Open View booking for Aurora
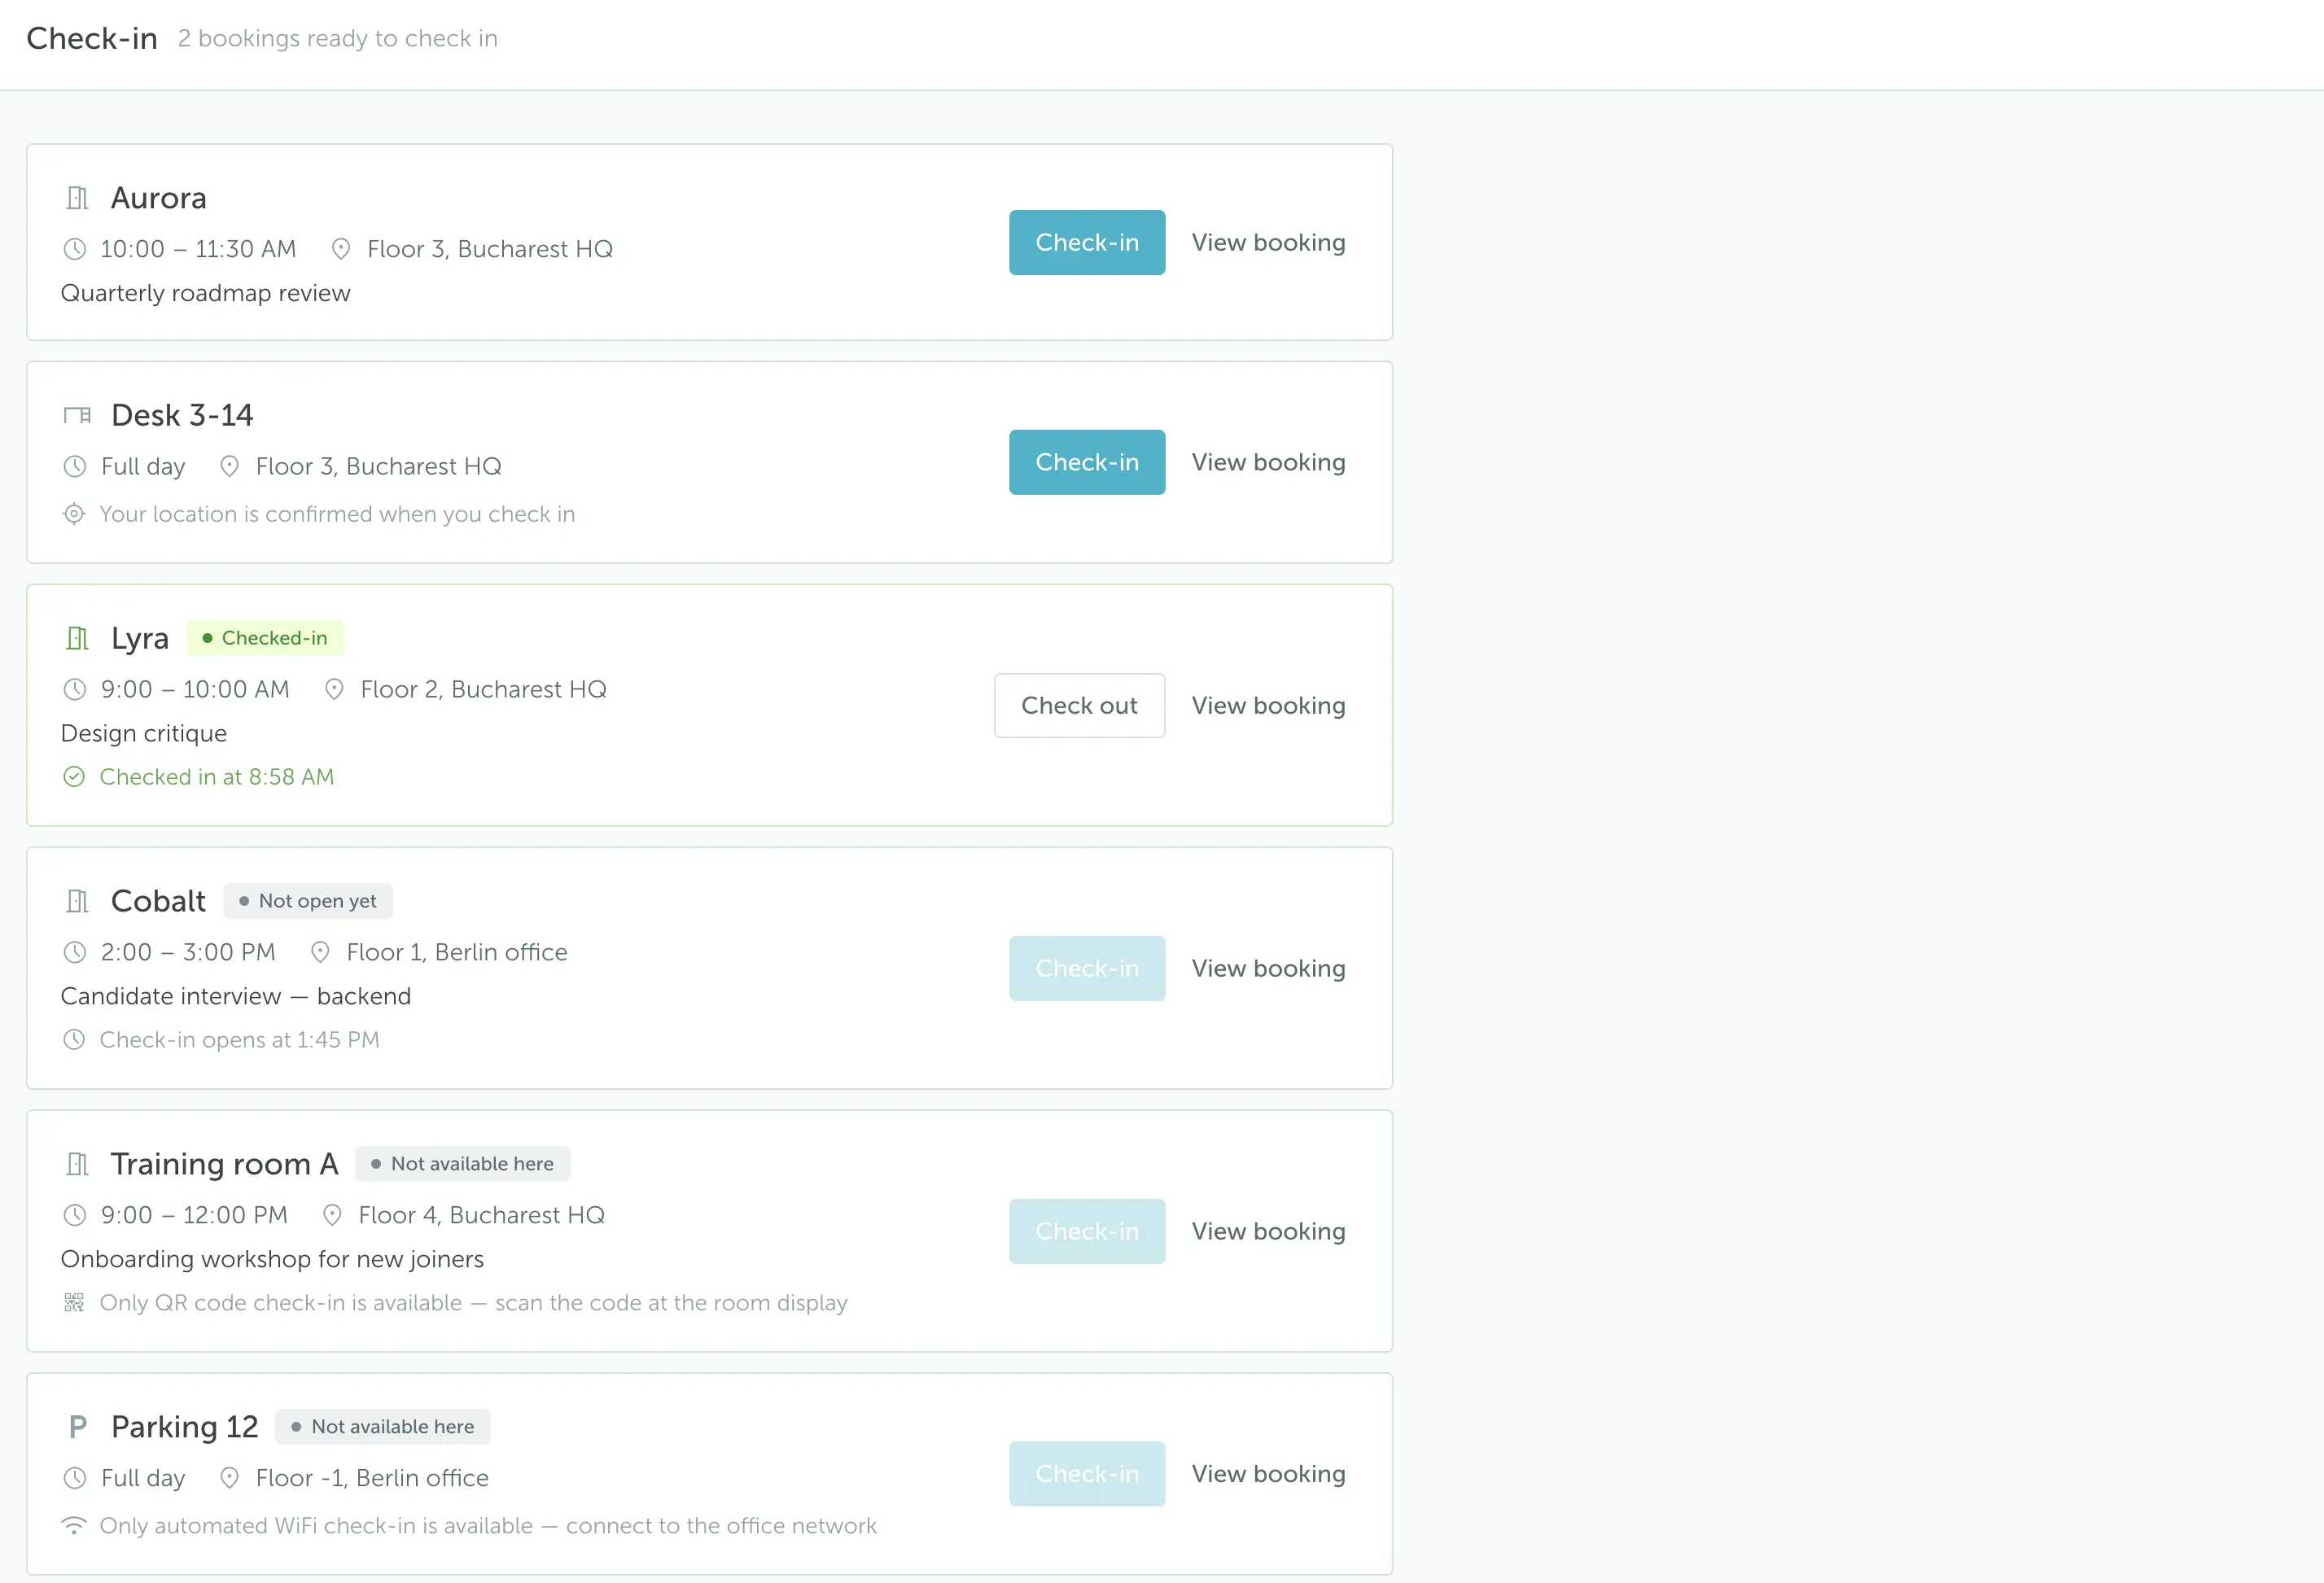The height and width of the screenshot is (1583, 2324). point(1268,242)
